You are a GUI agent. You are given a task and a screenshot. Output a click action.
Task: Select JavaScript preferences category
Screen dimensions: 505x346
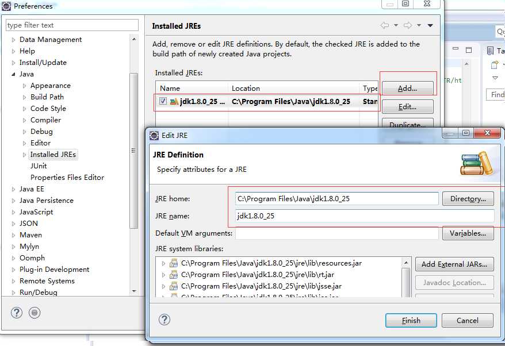point(36,212)
